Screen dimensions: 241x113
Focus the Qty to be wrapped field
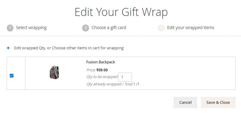click(x=125, y=77)
